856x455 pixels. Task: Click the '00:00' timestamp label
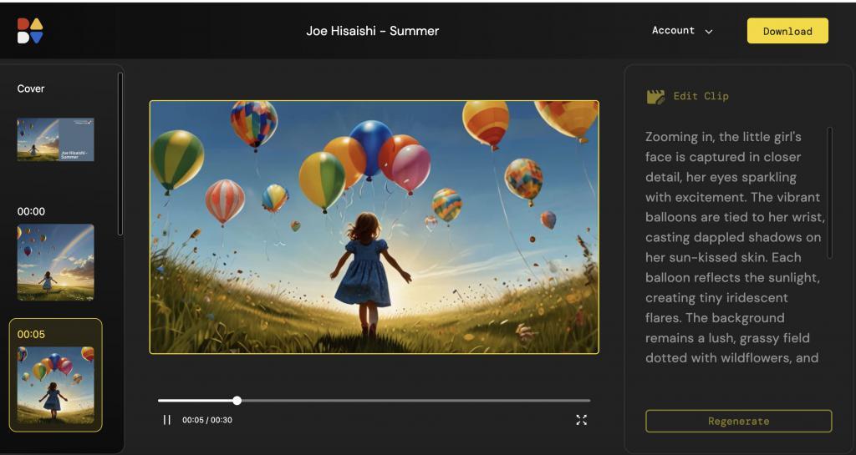31,211
